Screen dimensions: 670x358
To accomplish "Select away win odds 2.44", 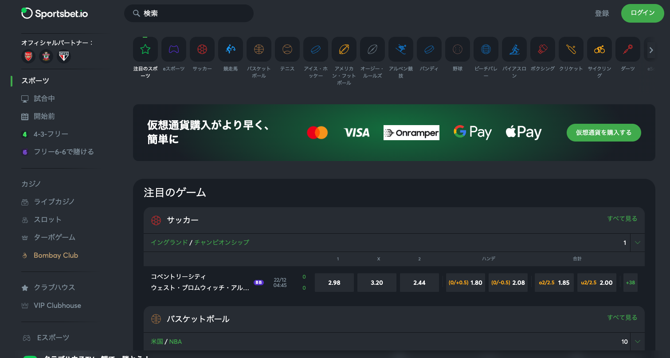I will pyautogui.click(x=419, y=283).
